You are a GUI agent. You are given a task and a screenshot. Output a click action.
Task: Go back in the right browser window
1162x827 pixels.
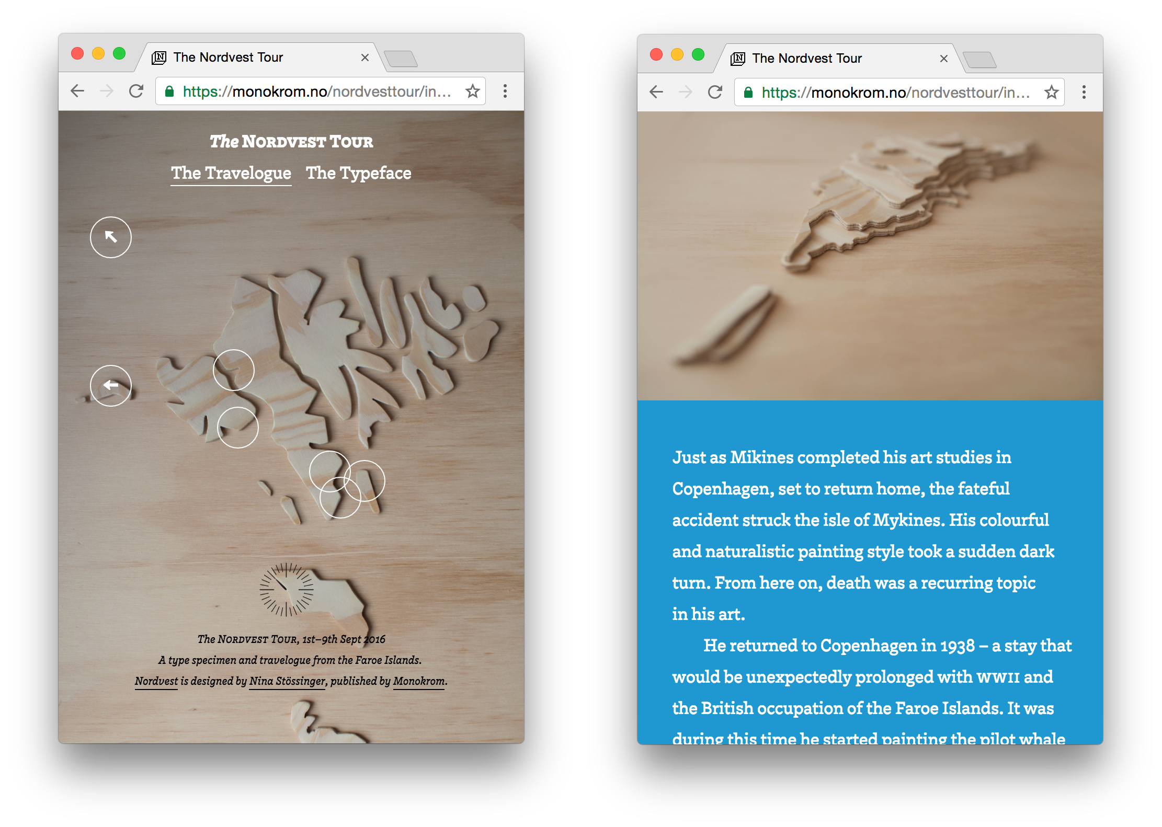point(656,93)
